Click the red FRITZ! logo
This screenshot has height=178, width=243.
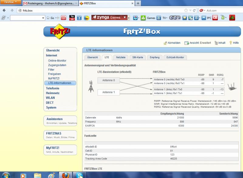(60, 31)
